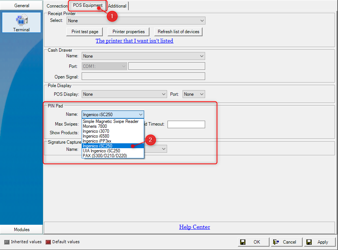
Task: Open the COM1 Port dropdown
Action: 104,66
